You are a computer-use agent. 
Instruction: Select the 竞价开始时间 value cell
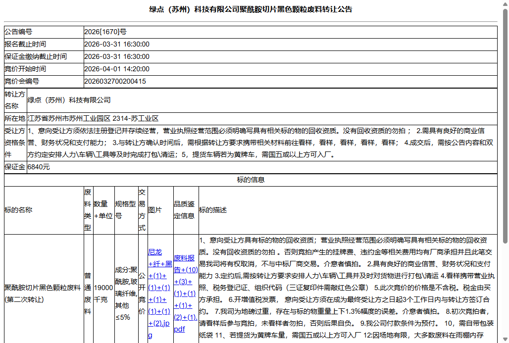pyautogui.click(x=117, y=69)
